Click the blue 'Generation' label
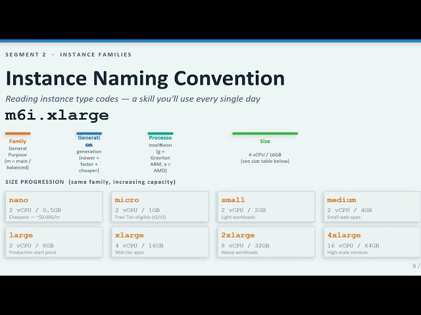 [x=89, y=141]
